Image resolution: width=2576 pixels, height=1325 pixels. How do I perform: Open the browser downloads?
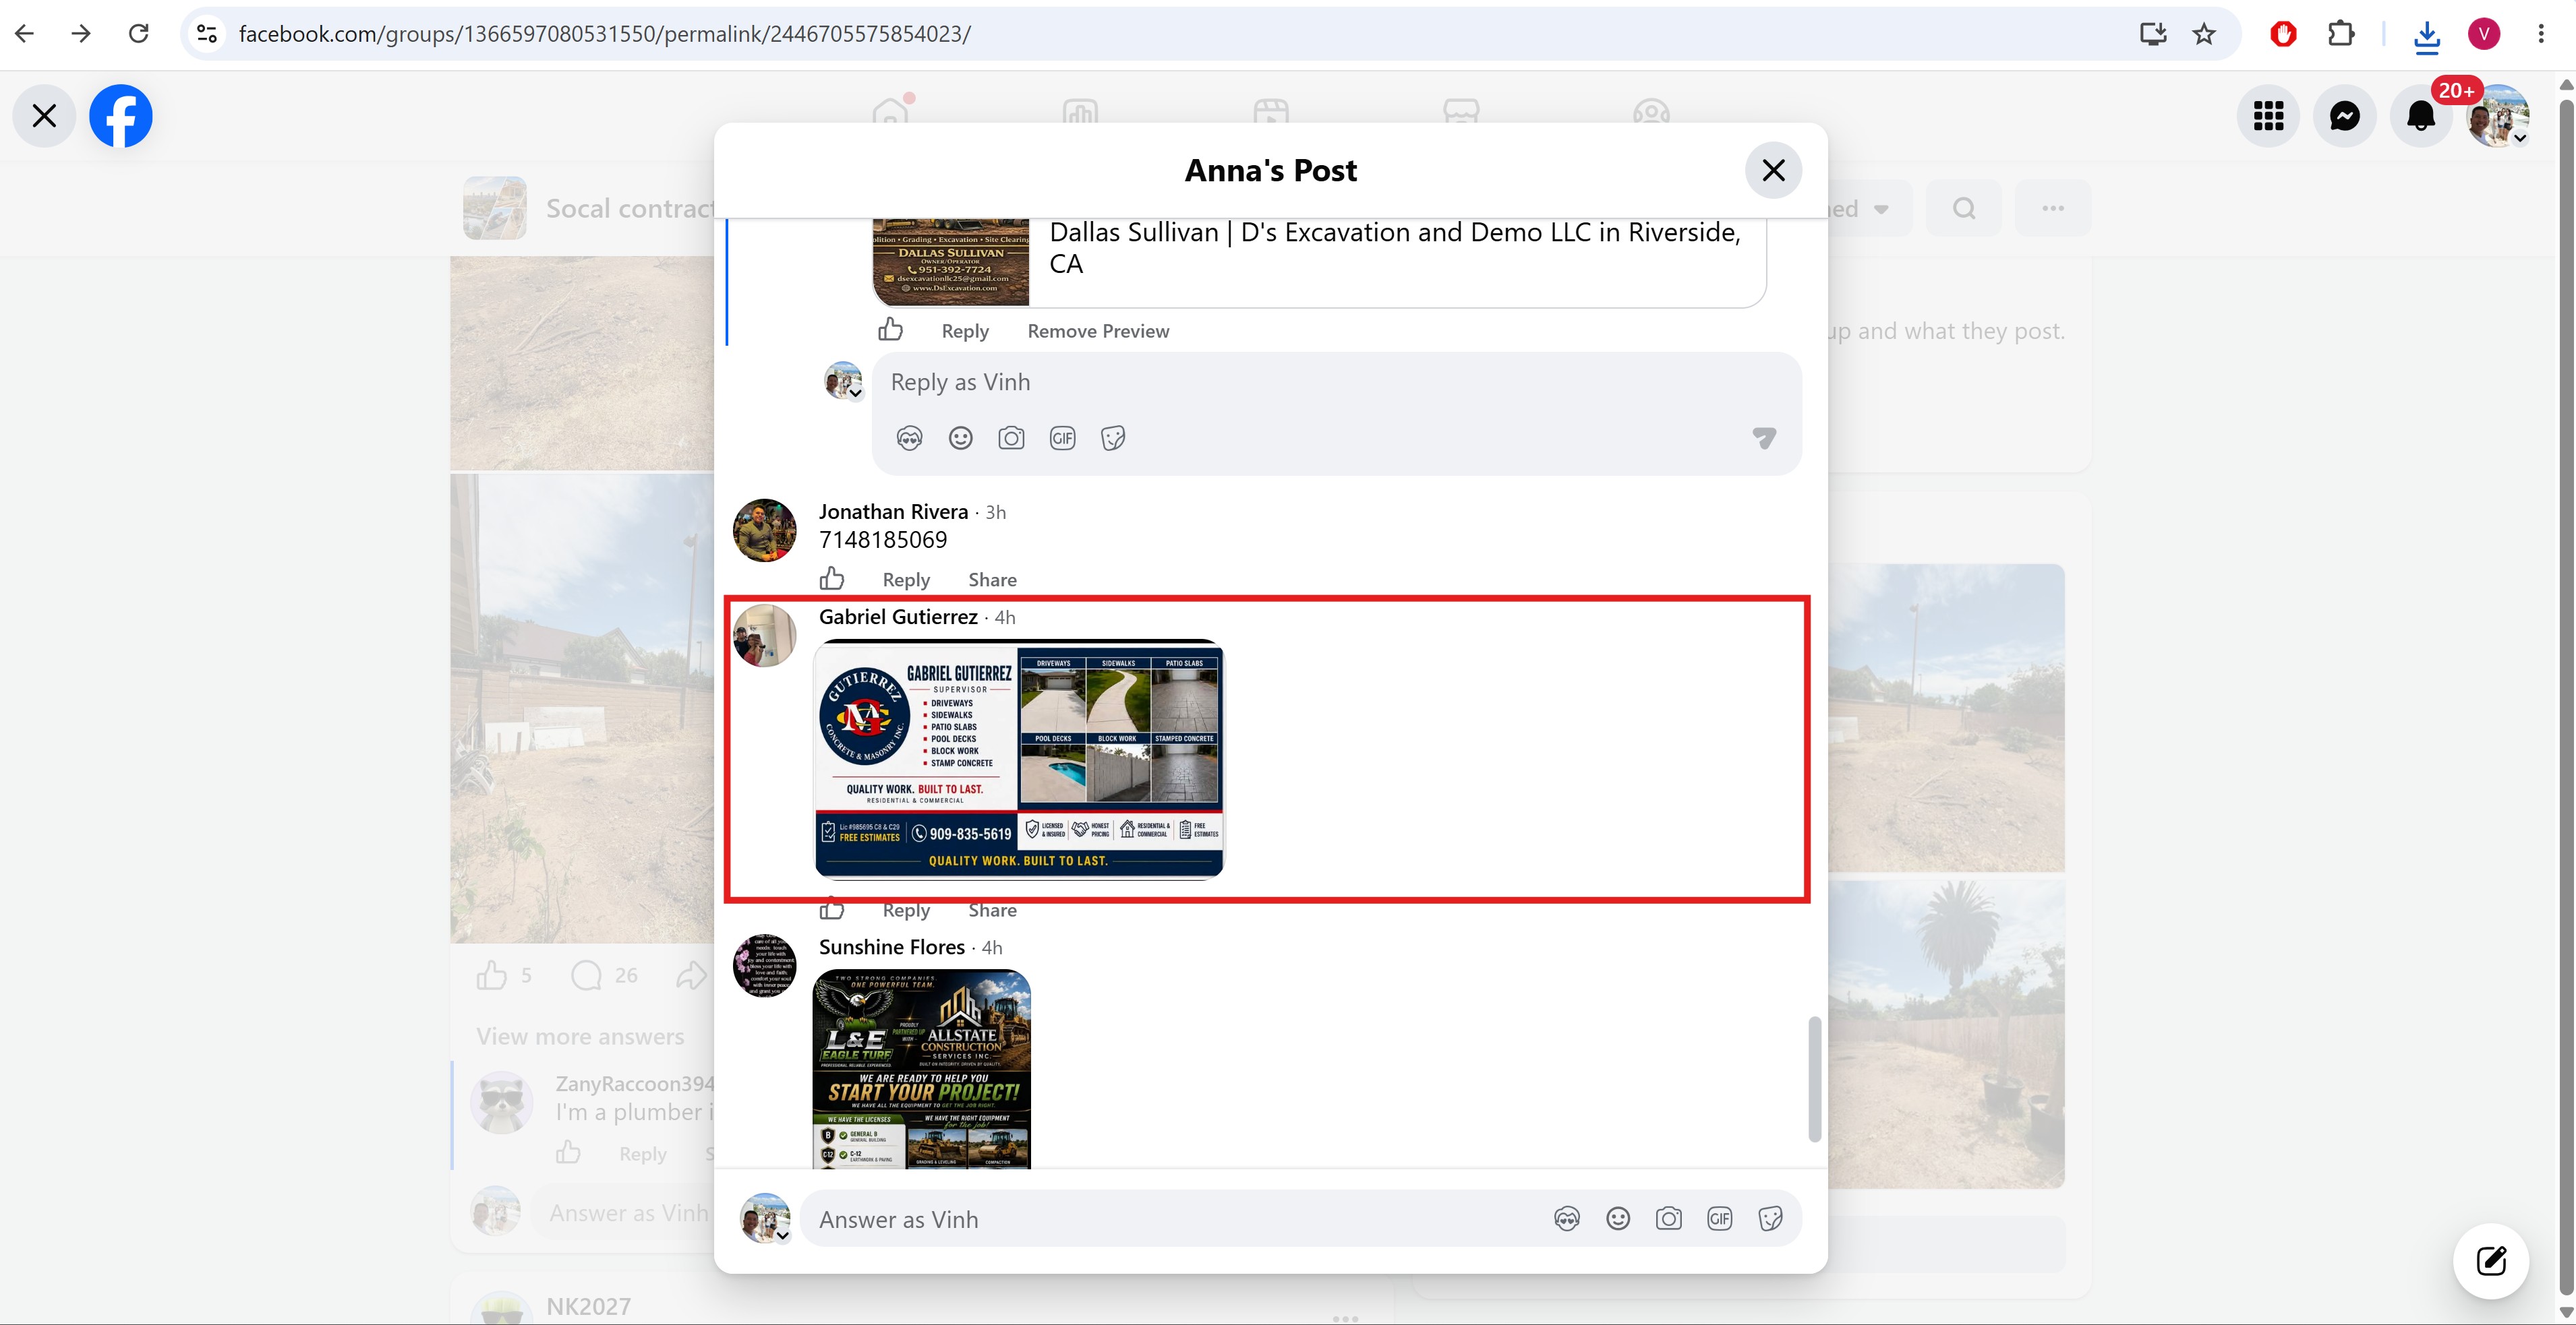(2427, 36)
